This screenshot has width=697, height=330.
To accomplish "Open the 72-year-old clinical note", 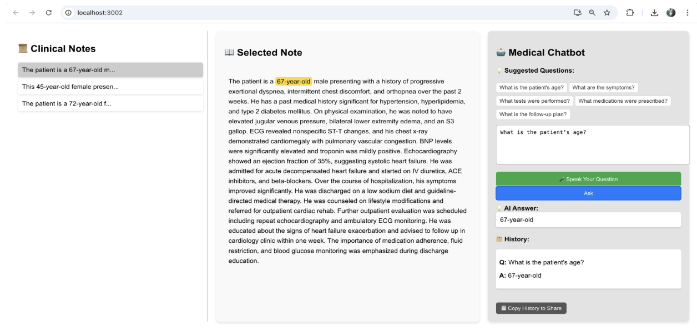I will (110, 103).
